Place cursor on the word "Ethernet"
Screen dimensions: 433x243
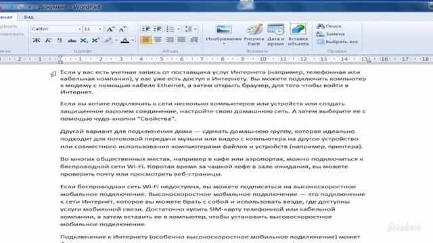pyautogui.click(x=170, y=86)
